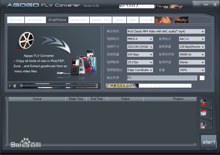Click the right trim marker on preview slider

(97, 86)
